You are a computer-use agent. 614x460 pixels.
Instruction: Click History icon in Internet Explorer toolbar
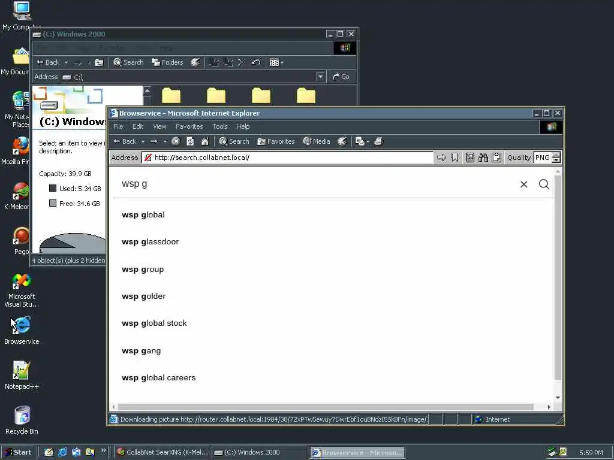pos(342,141)
